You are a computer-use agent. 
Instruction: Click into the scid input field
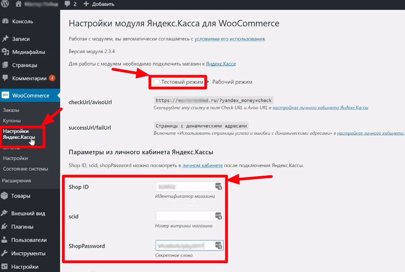pos(189,216)
